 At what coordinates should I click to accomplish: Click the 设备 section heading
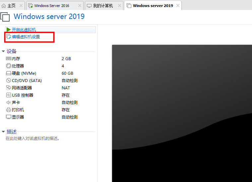[x=11, y=51]
